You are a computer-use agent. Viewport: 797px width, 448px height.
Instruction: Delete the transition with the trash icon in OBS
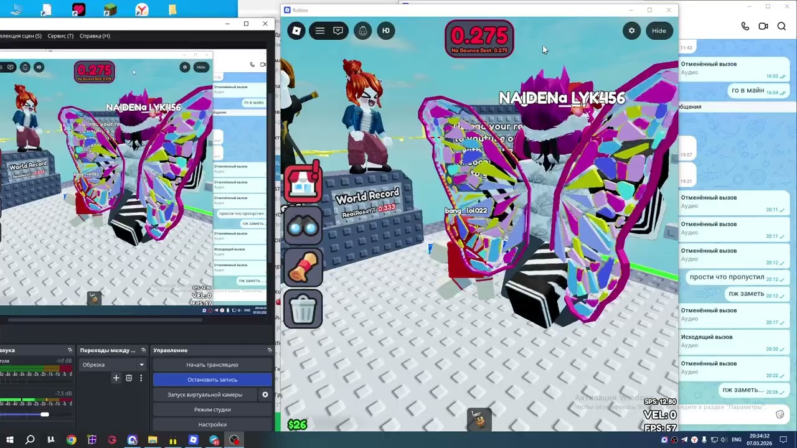[x=129, y=378]
